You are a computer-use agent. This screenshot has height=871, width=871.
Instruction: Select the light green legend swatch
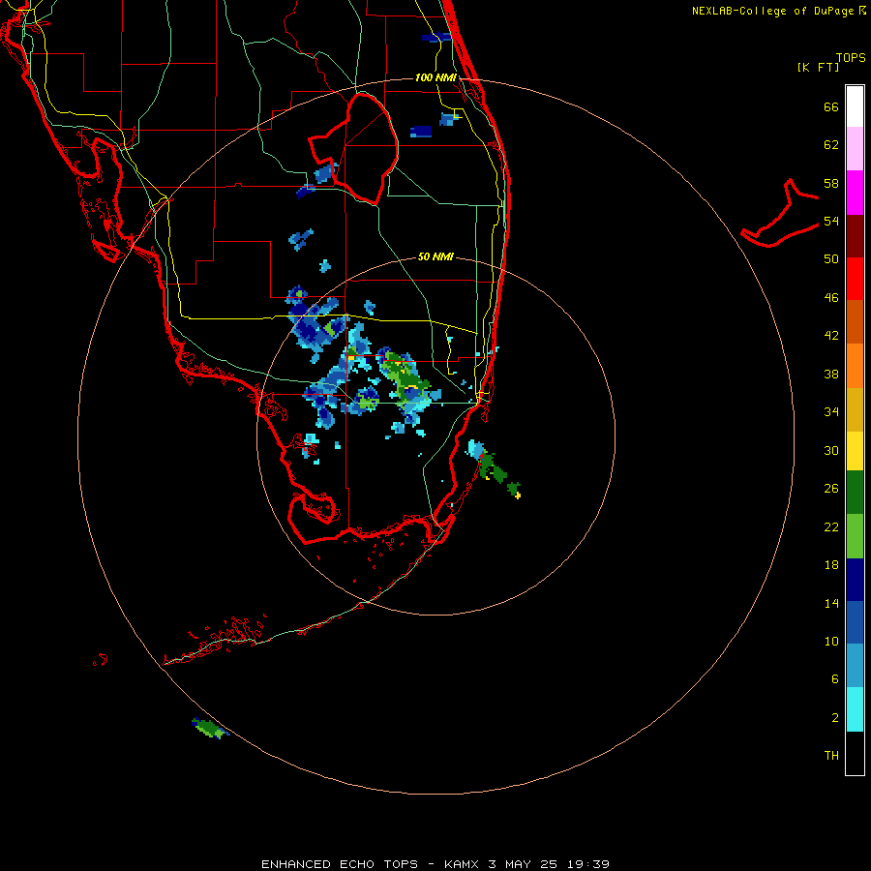[x=855, y=536]
